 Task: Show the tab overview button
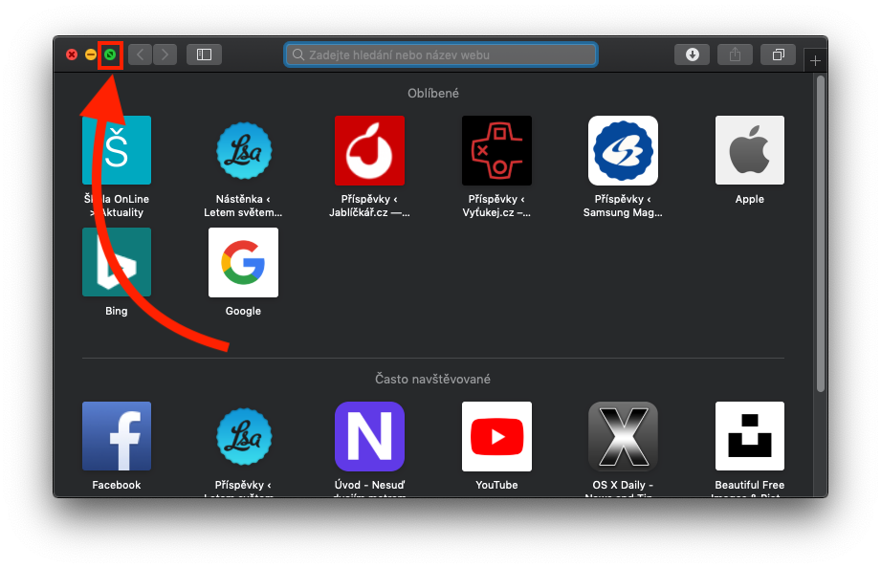click(779, 55)
